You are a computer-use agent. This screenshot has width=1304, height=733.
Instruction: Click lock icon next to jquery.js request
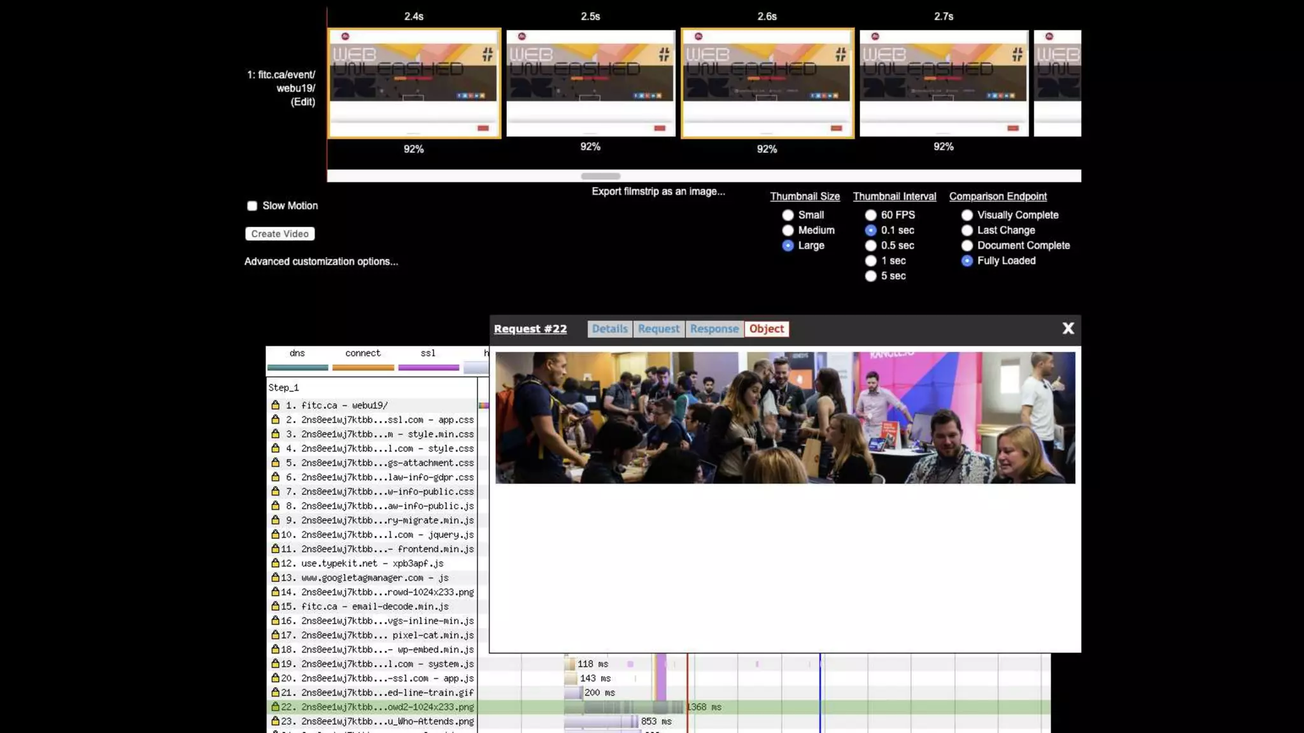tap(275, 534)
